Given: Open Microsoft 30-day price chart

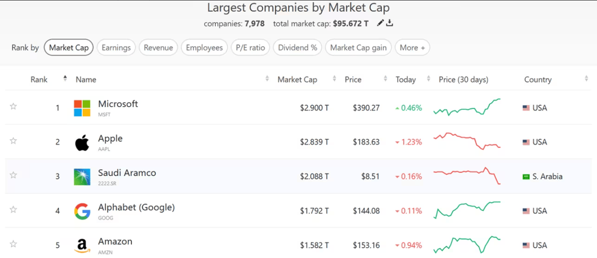Looking at the screenshot, I should point(467,107).
